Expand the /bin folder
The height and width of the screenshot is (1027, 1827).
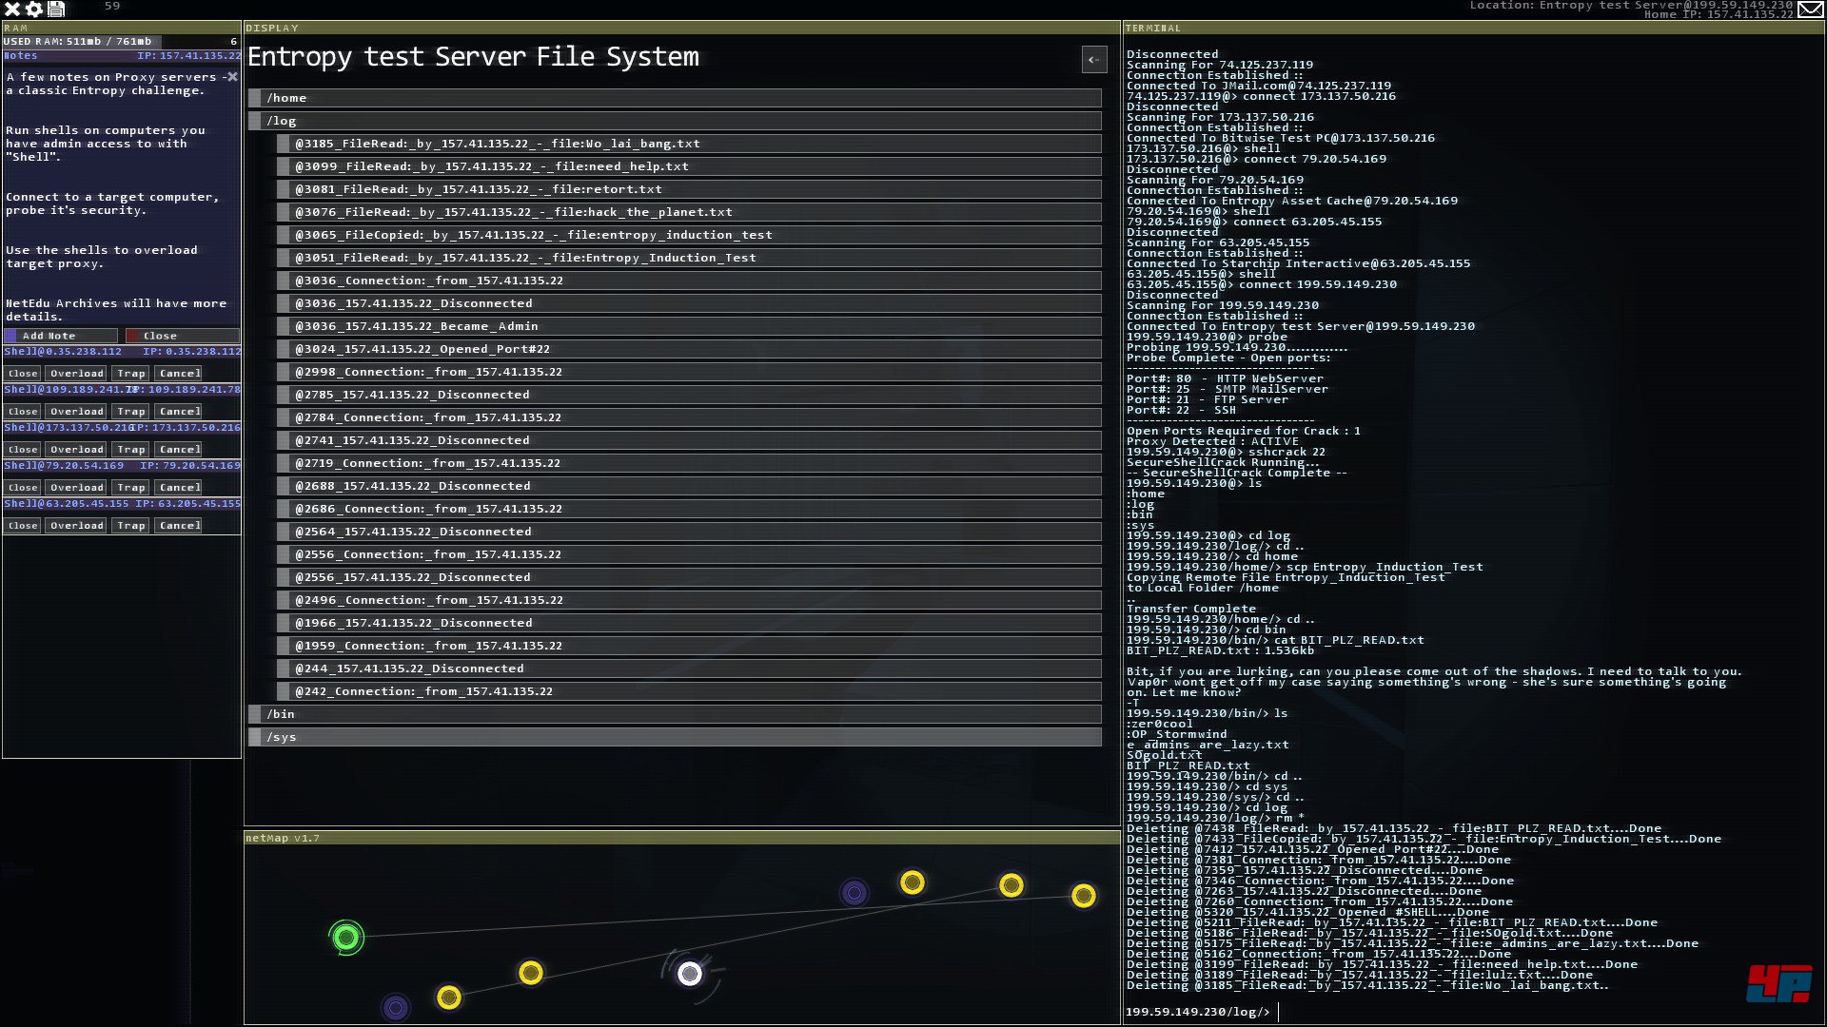click(674, 714)
